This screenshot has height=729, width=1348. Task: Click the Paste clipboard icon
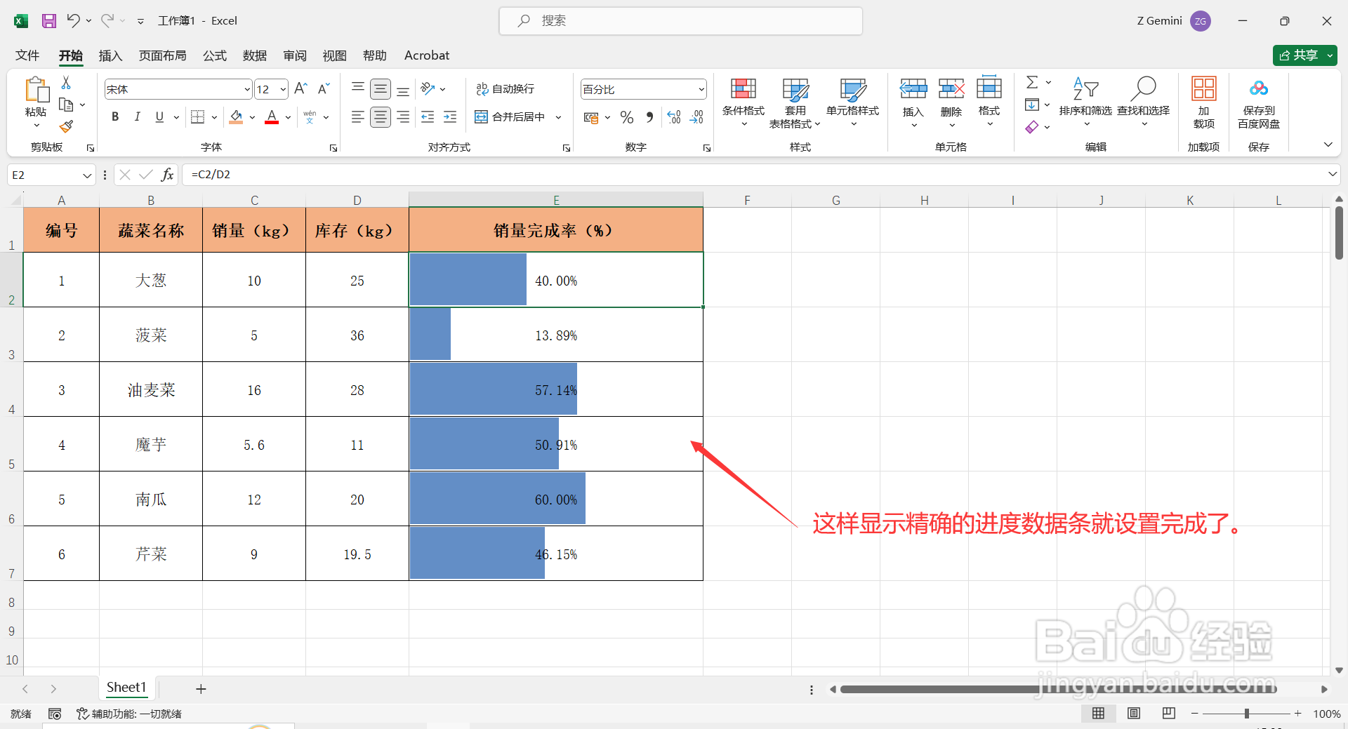(x=36, y=90)
